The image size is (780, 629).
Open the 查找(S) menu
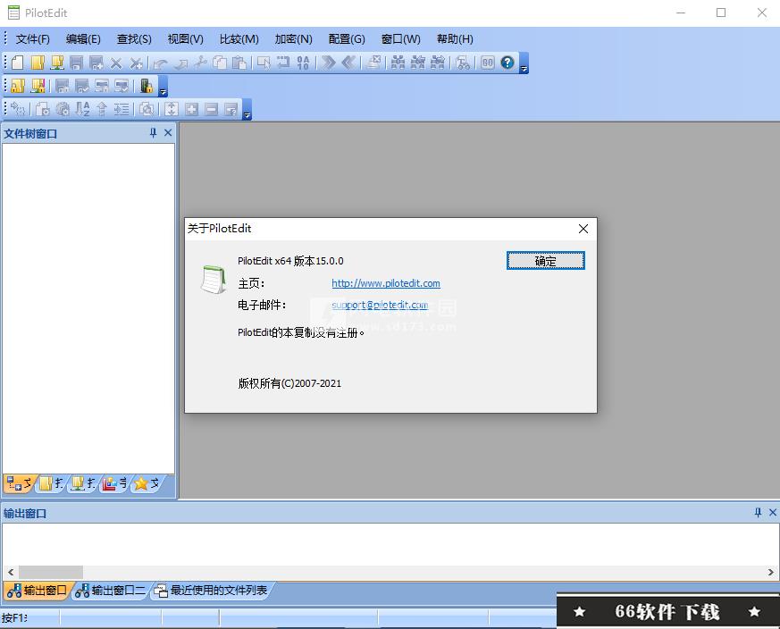pyautogui.click(x=134, y=38)
